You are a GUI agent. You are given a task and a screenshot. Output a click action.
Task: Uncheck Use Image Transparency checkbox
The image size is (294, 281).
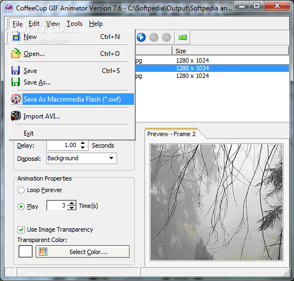click(21, 229)
